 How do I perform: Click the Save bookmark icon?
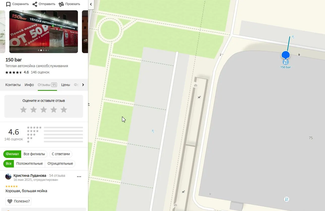pyautogui.click(x=8, y=4)
